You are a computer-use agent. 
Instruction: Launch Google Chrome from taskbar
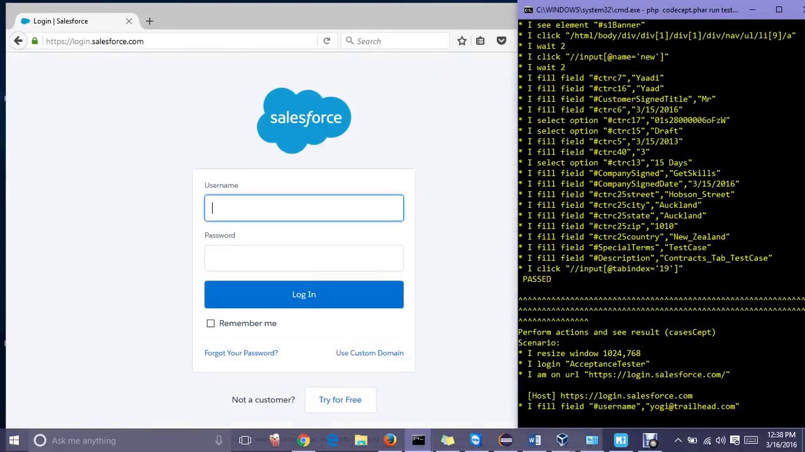(x=303, y=440)
